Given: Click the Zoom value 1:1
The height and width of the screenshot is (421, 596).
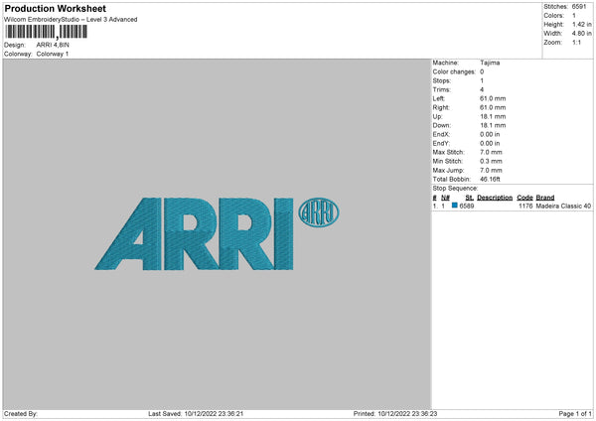Looking at the screenshot, I should 577,43.
